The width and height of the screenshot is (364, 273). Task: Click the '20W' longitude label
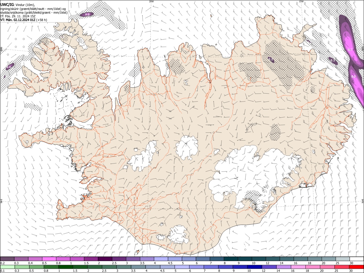(x=151, y=1)
